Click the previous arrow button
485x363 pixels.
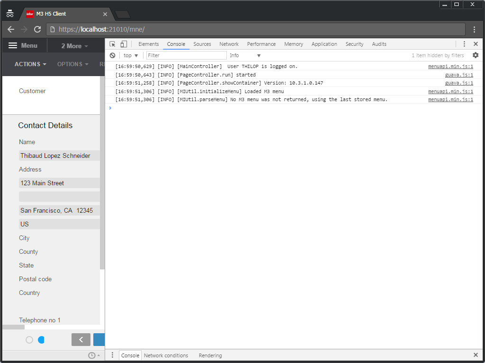pos(81,339)
